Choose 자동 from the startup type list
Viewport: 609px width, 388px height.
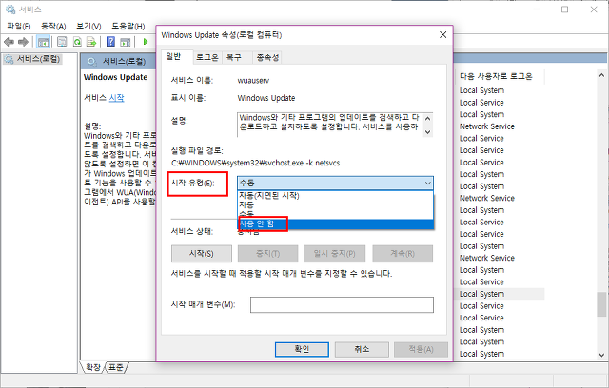click(335, 204)
